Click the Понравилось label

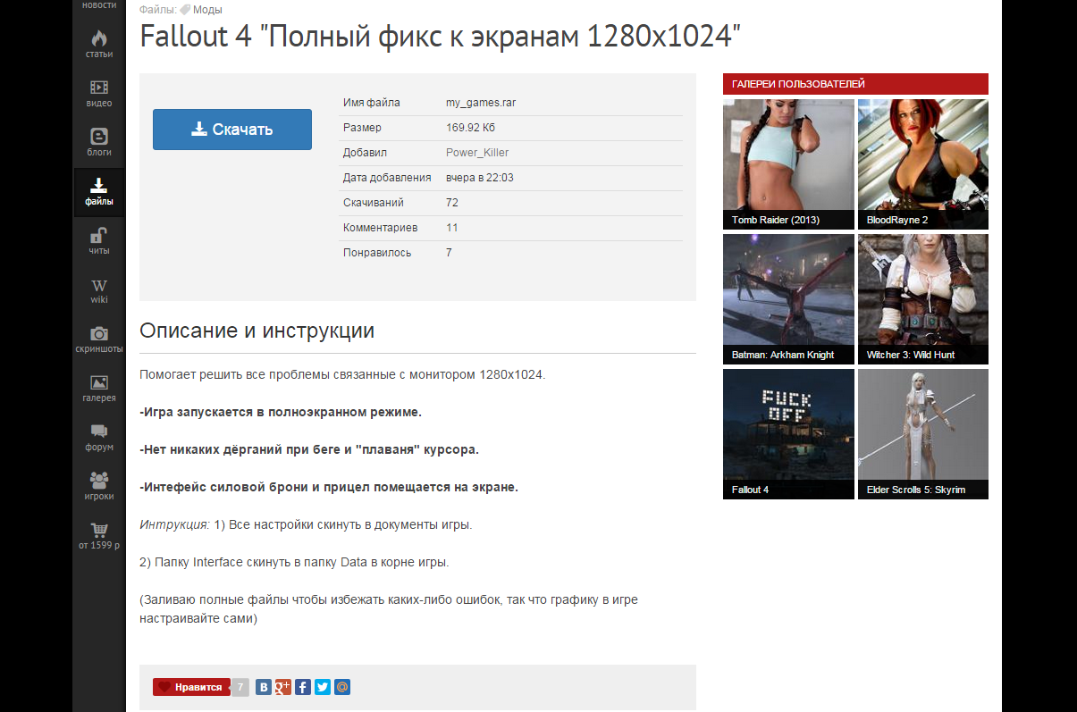tap(377, 253)
